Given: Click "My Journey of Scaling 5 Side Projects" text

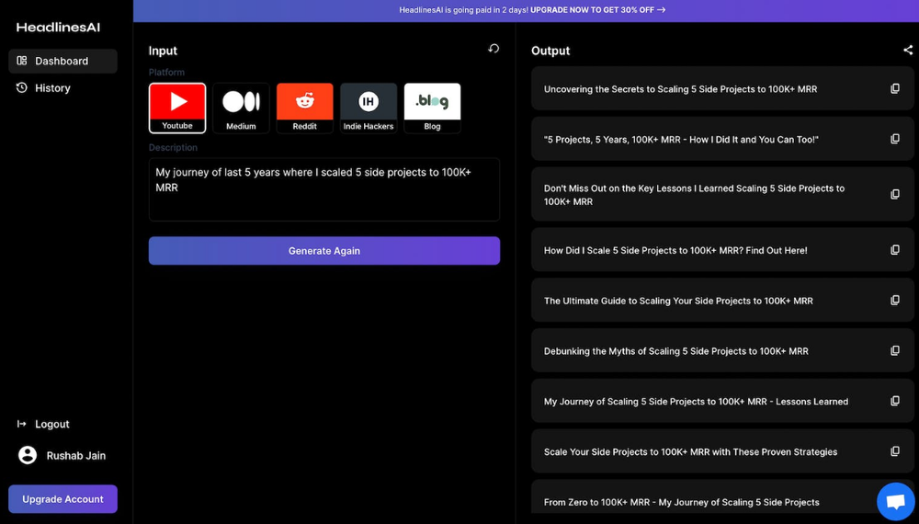Looking at the screenshot, I should (x=696, y=402).
